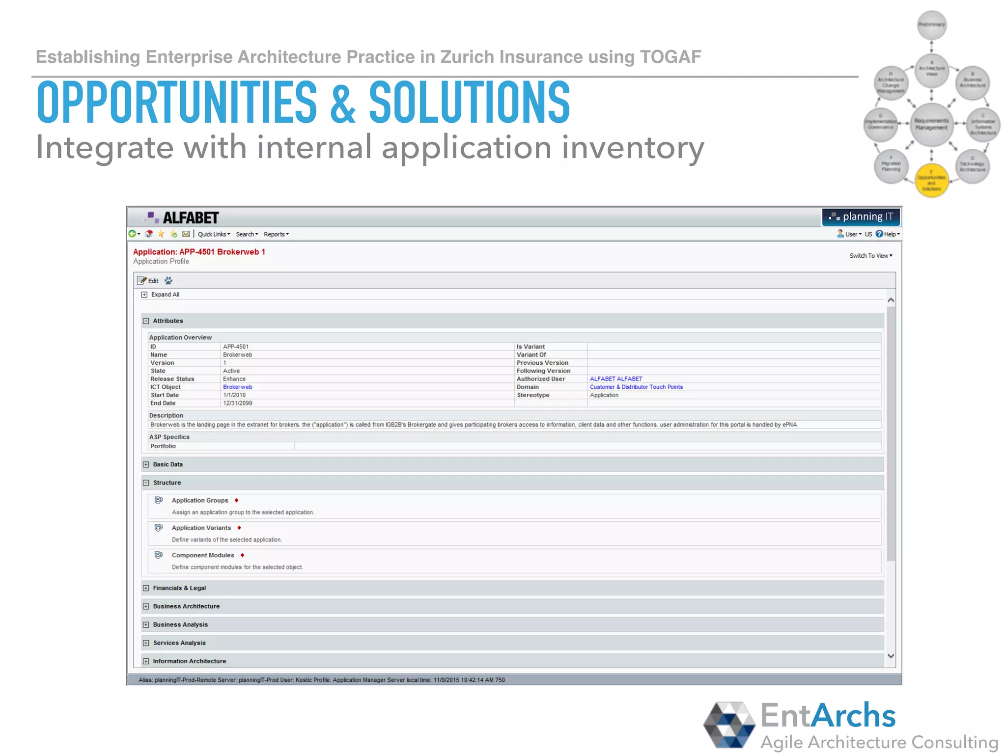Click the vertical scrollbar thumb
1006x754 pixels.
pos(891,434)
